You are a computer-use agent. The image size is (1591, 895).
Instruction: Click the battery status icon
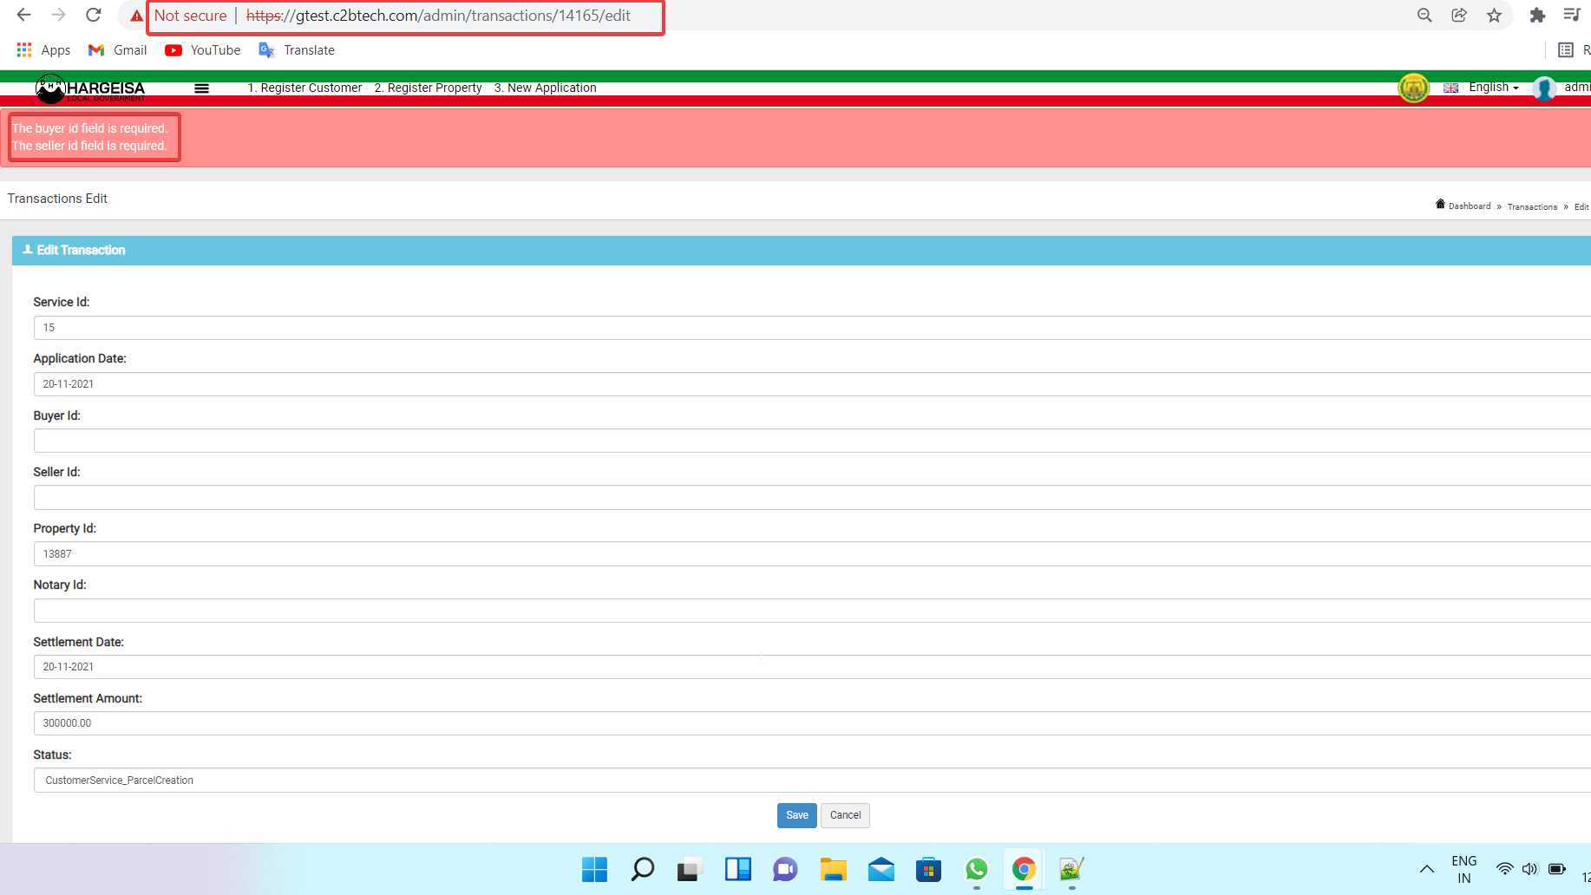coord(1557,869)
